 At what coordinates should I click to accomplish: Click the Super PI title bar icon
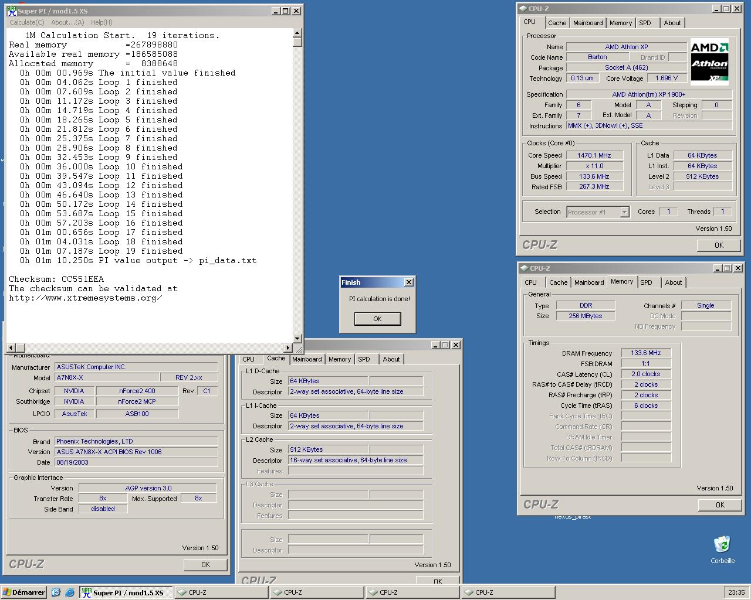pyautogui.click(x=11, y=11)
